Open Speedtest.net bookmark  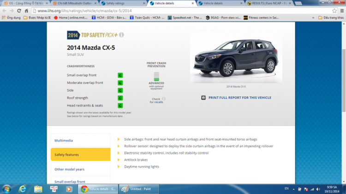point(185,18)
